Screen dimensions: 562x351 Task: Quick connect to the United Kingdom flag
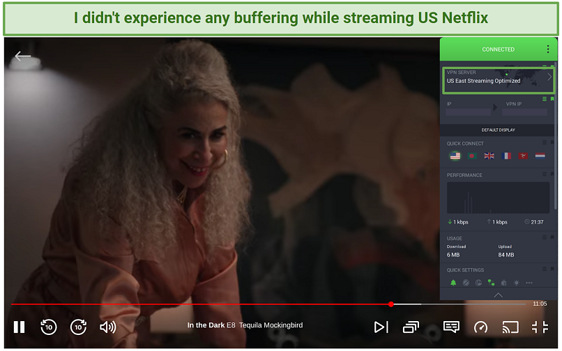(489, 156)
